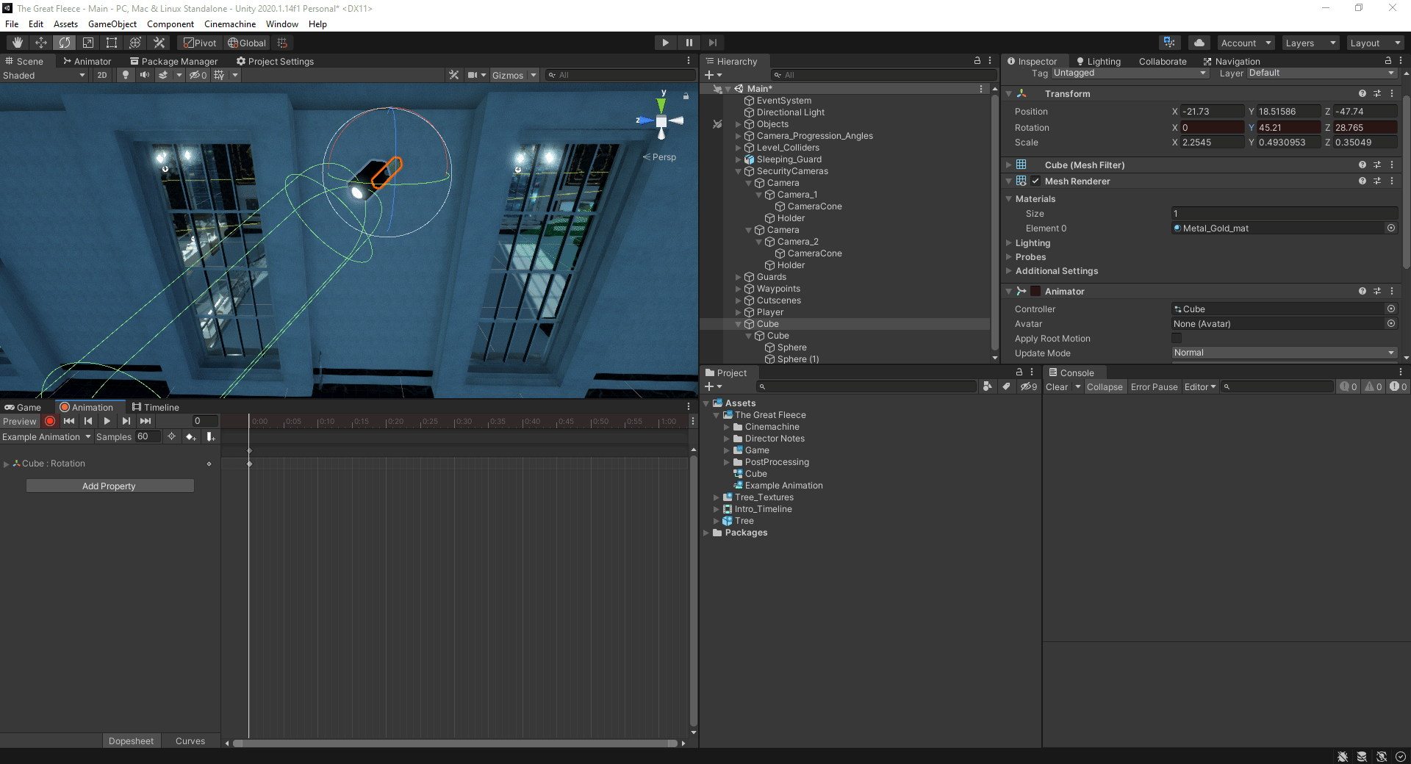The width and height of the screenshot is (1411, 764).
Task: Select Sleeping_Guard in Hierarchy
Action: click(x=789, y=159)
